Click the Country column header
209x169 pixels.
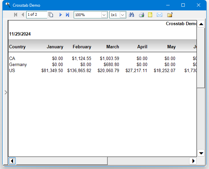(17, 47)
